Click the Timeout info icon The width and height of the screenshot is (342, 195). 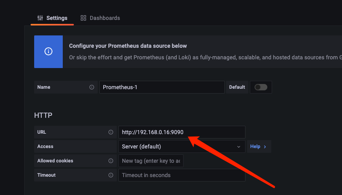pyautogui.click(x=111, y=175)
